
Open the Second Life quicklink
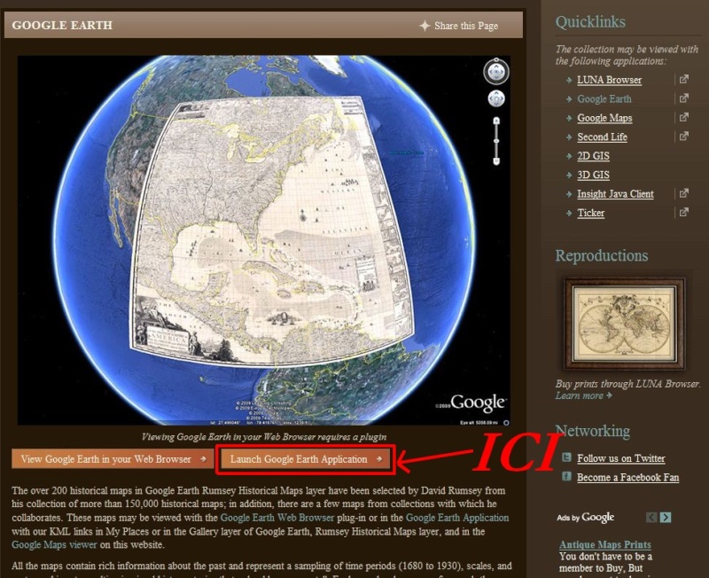coord(602,137)
